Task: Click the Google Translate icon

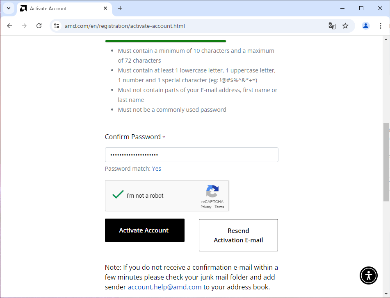Action: [332, 26]
